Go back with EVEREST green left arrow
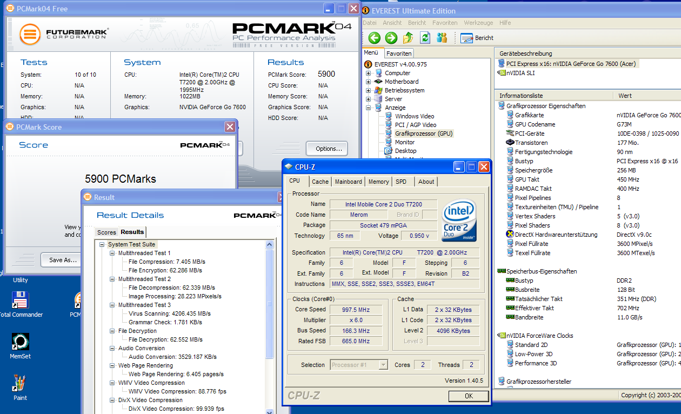The image size is (681, 414). [374, 37]
